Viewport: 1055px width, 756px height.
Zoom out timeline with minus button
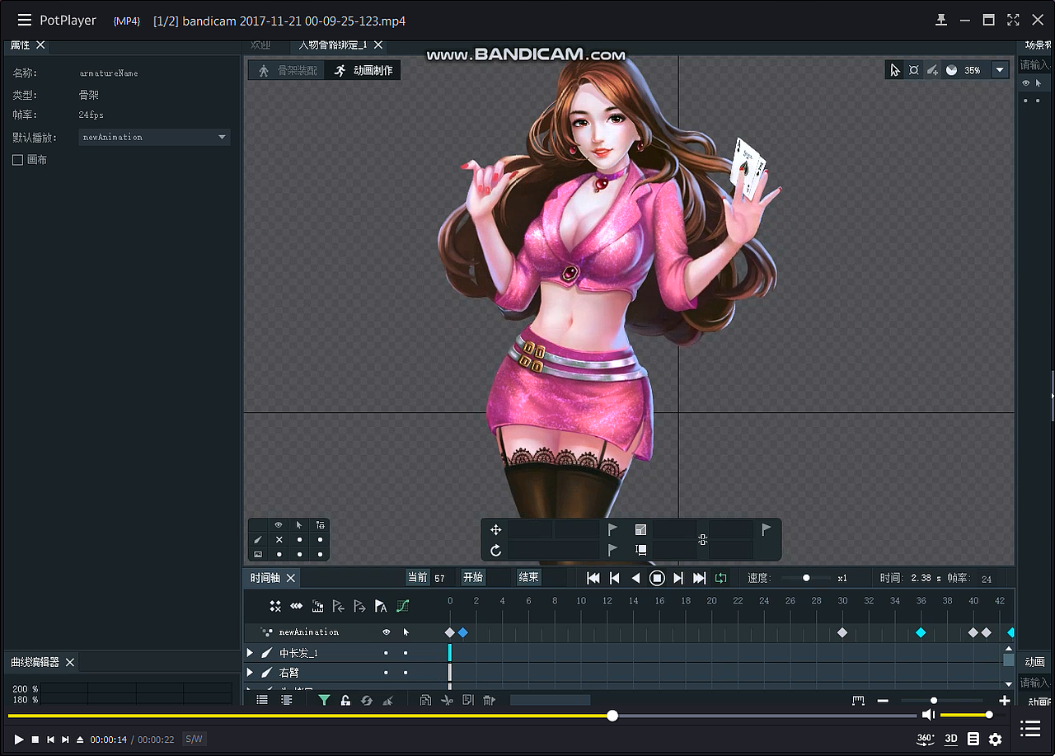pos(883,701)
